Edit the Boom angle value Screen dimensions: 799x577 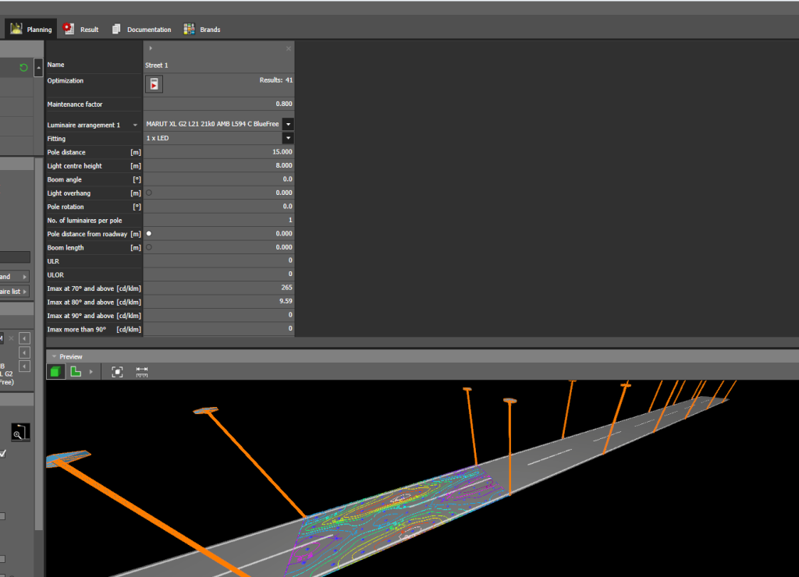pos(218,179)
